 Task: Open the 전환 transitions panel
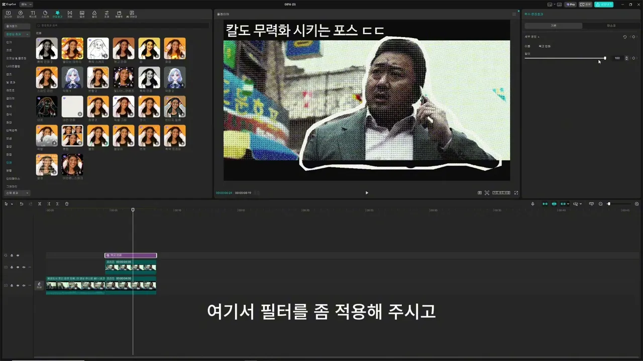[70, 14]
